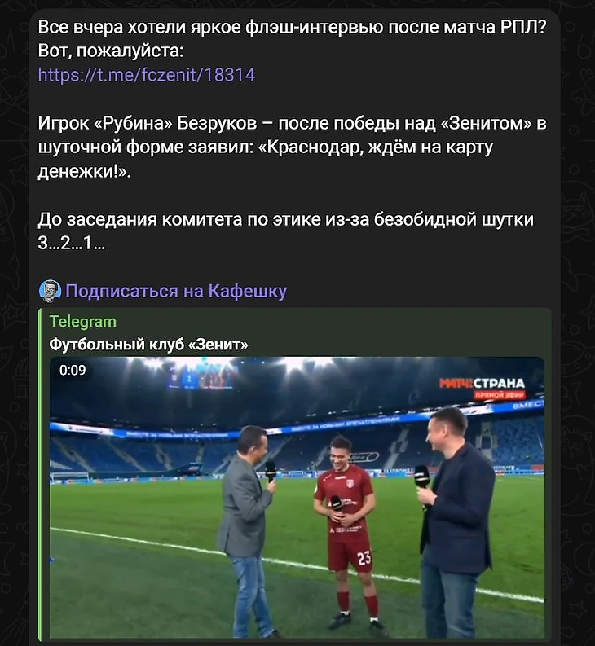Open the Футбольный клуб «Зенит» preview title
Image resolution: width=595 pixels, height=646 pixels.
(x=148, y=344)
